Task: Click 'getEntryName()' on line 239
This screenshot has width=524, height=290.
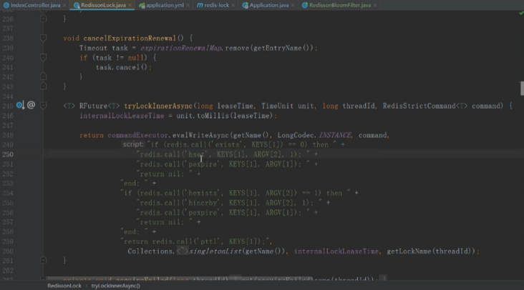Action: 282,48
